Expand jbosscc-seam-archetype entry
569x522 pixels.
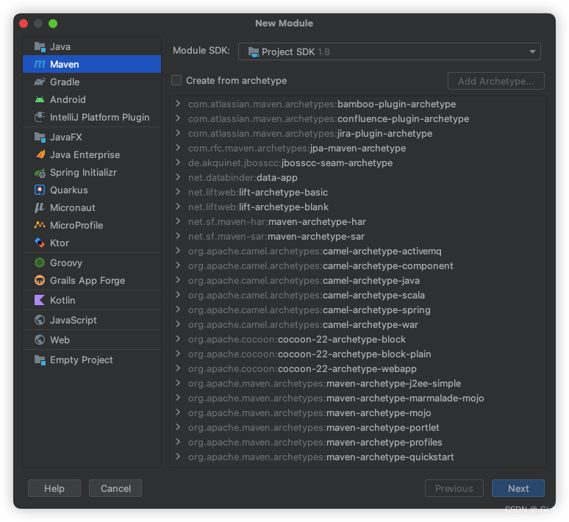pyautogui.click(x=178, y=162)
